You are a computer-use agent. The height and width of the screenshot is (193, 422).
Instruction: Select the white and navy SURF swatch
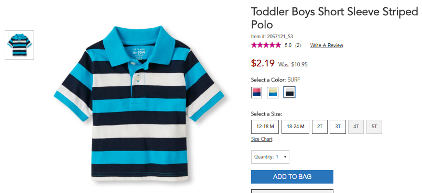tap(289, 92)
